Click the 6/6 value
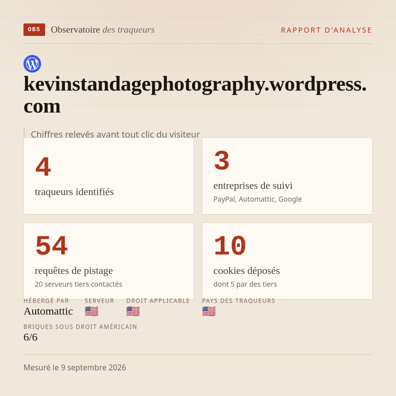The height and width of the screenshot is (396, 396). [x=30, y=337]
